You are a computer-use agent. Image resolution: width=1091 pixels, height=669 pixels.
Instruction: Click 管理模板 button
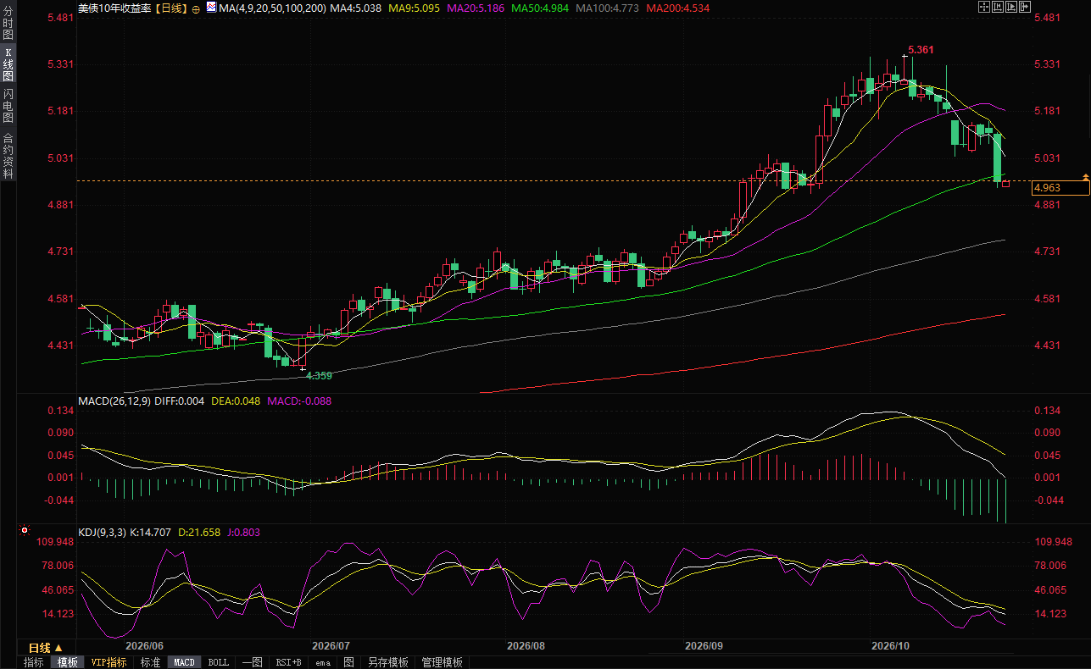(x=443, y=662)
